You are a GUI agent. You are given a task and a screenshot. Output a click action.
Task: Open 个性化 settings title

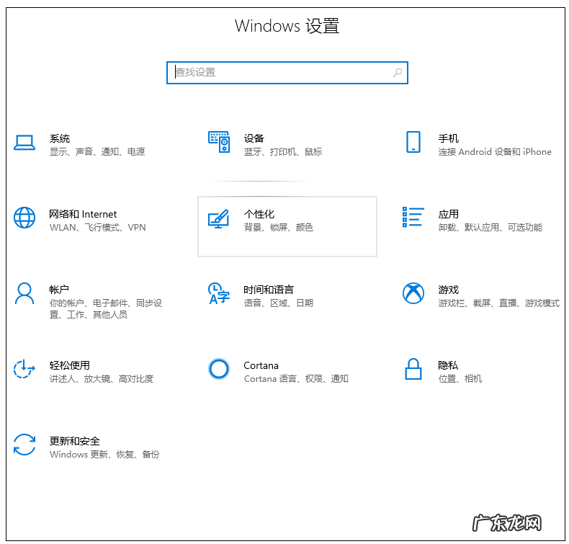pos(259,214)
